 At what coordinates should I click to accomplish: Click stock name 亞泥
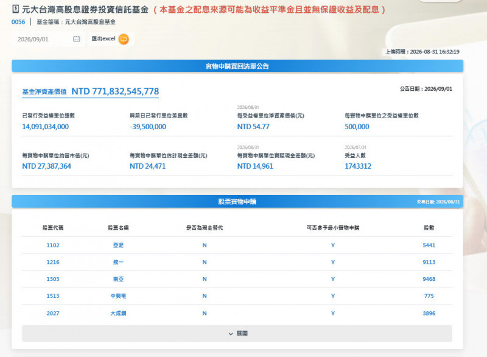[x=118, y=245]
